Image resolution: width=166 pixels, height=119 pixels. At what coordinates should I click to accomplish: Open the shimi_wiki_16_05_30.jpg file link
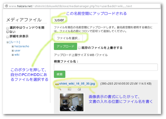tap(77, 84)
